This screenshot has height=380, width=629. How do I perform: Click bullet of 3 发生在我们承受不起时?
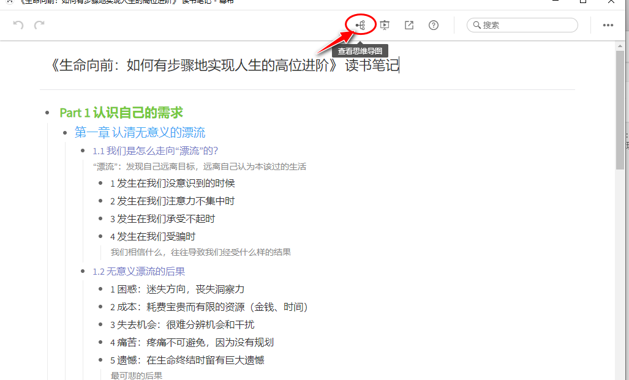click(100, 218)
